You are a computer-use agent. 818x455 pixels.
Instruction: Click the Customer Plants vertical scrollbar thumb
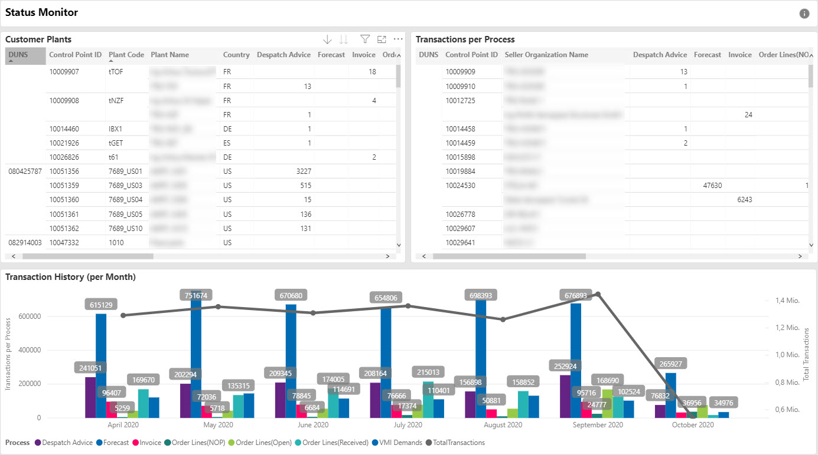[x=398, y=75]
